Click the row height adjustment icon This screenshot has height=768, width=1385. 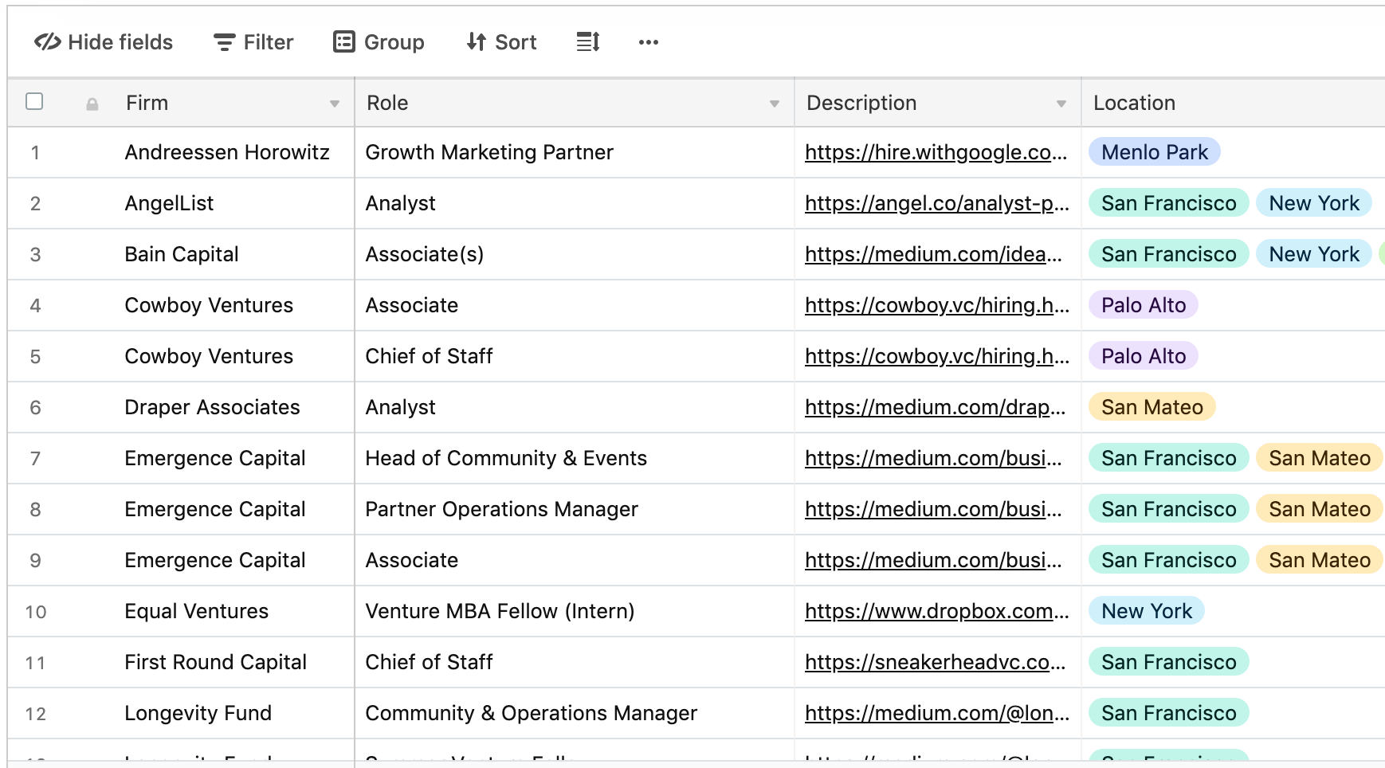point(587,41)
